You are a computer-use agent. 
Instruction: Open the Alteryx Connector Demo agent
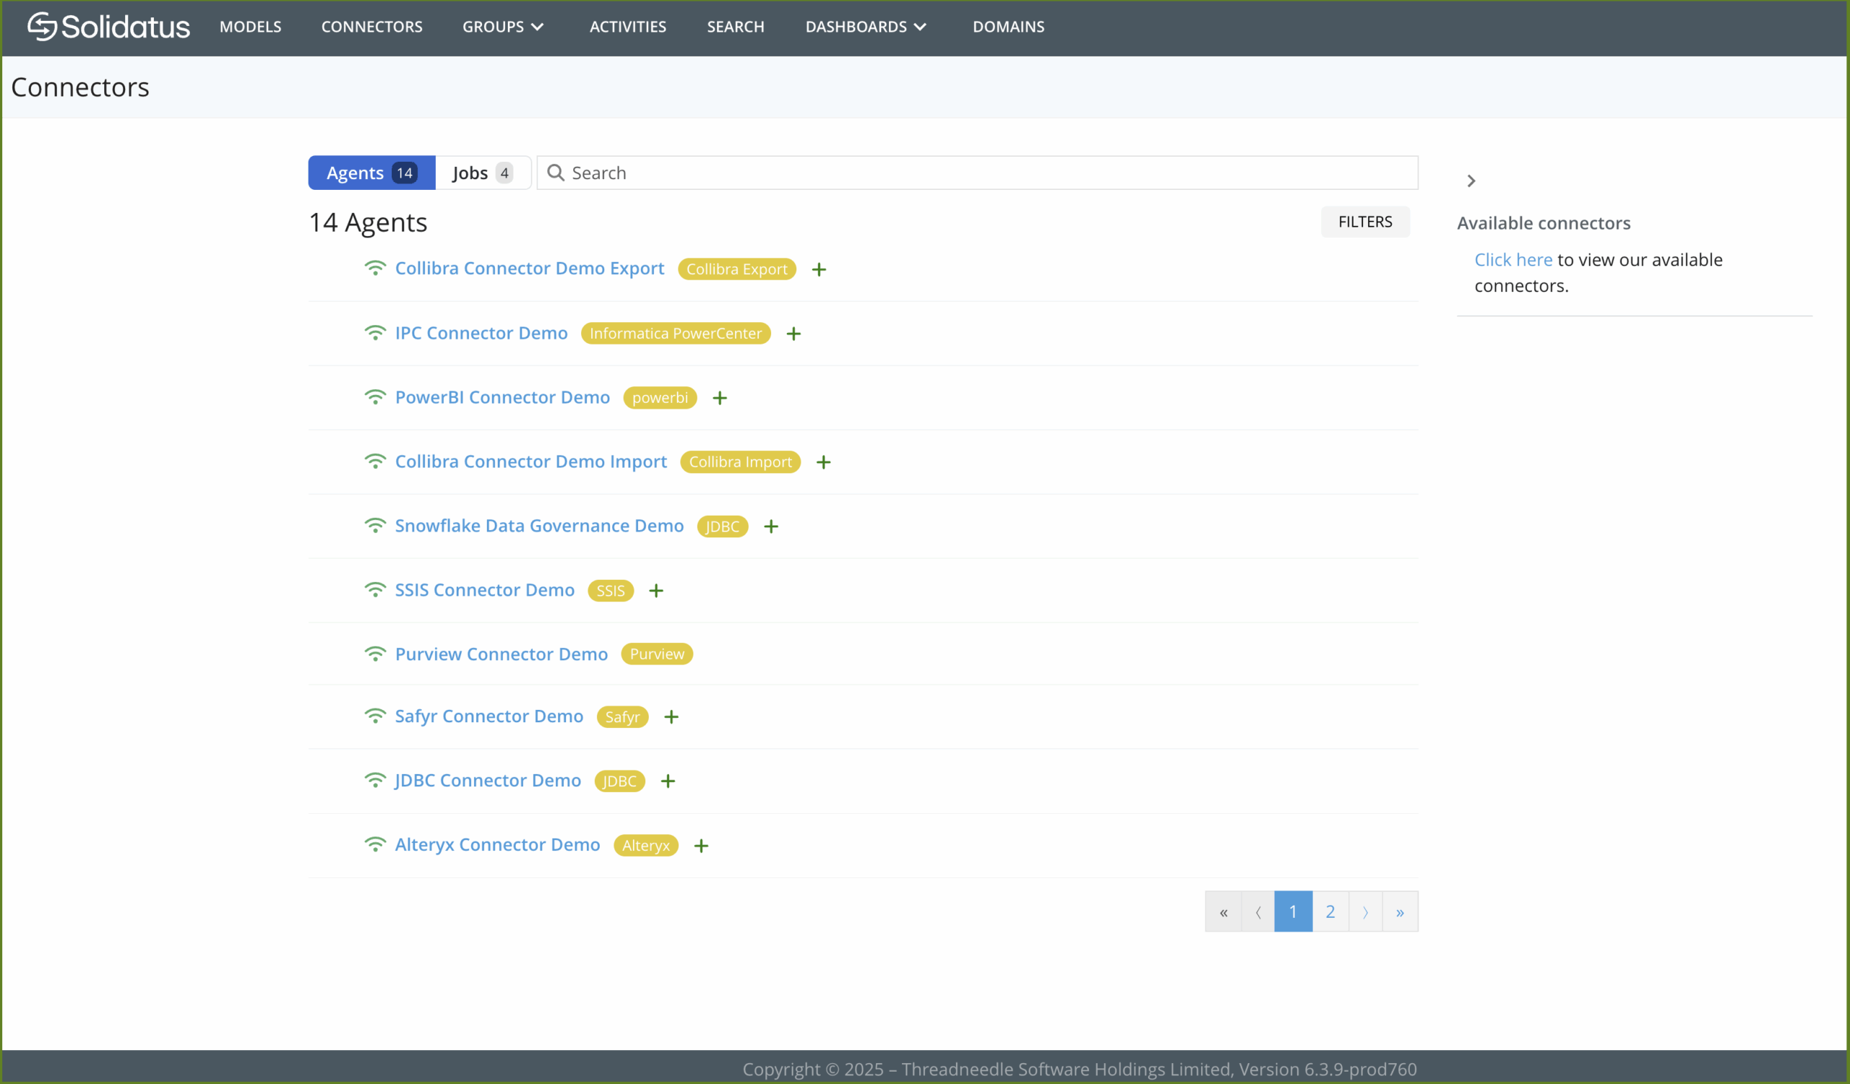[x=498, y=844]
